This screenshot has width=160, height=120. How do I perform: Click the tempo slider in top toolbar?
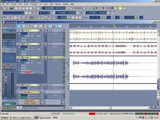click(80, 8)
